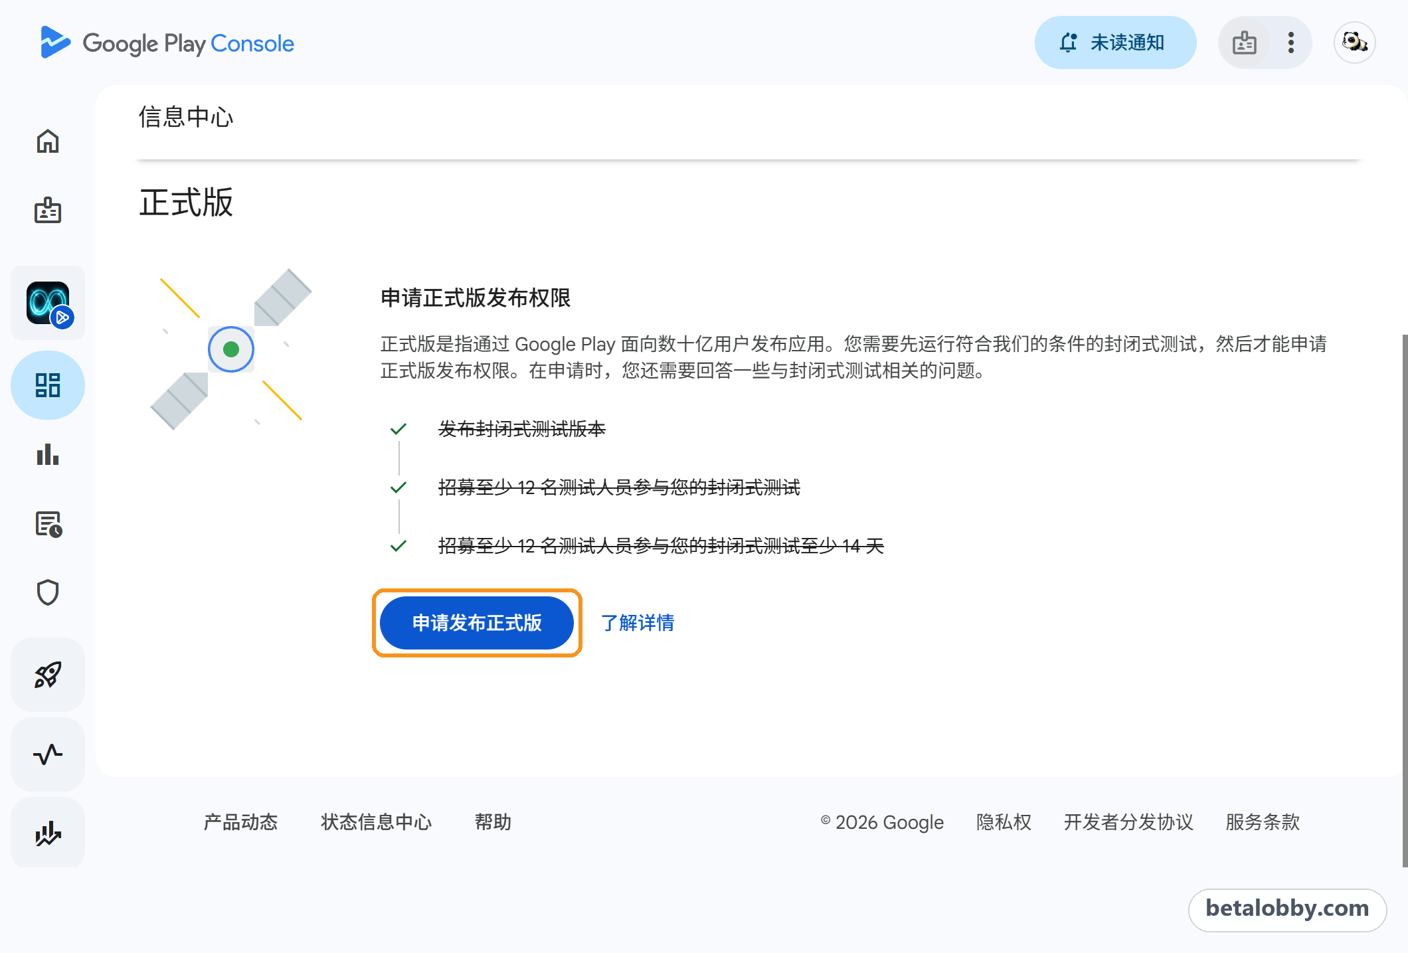Click the 正式版 heading
The image size is (1408, 953).
coord(186,202)
